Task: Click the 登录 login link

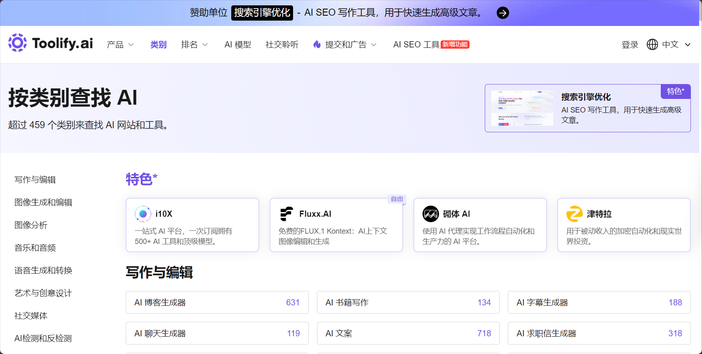Action: pyautogui.click(x=630, y=45)
